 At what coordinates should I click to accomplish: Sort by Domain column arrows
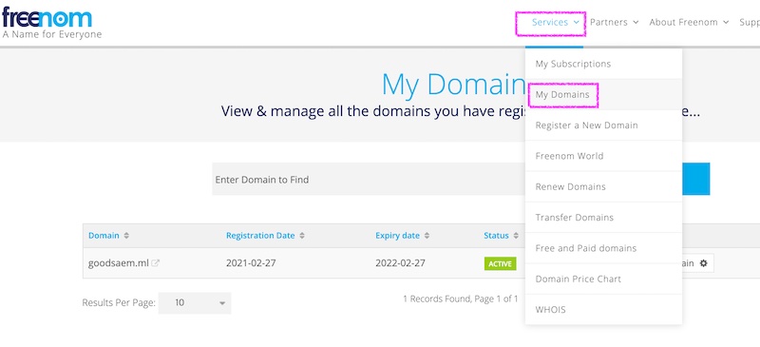126,236
